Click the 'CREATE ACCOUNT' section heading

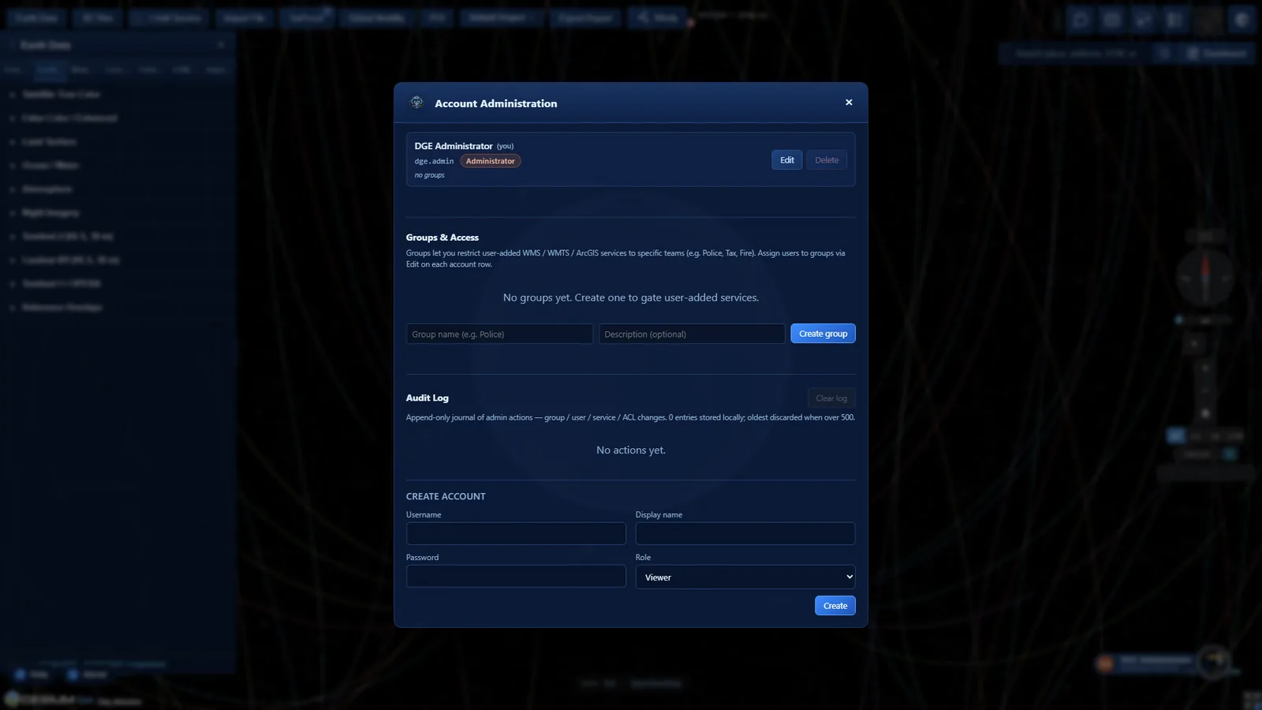point(446,496)
